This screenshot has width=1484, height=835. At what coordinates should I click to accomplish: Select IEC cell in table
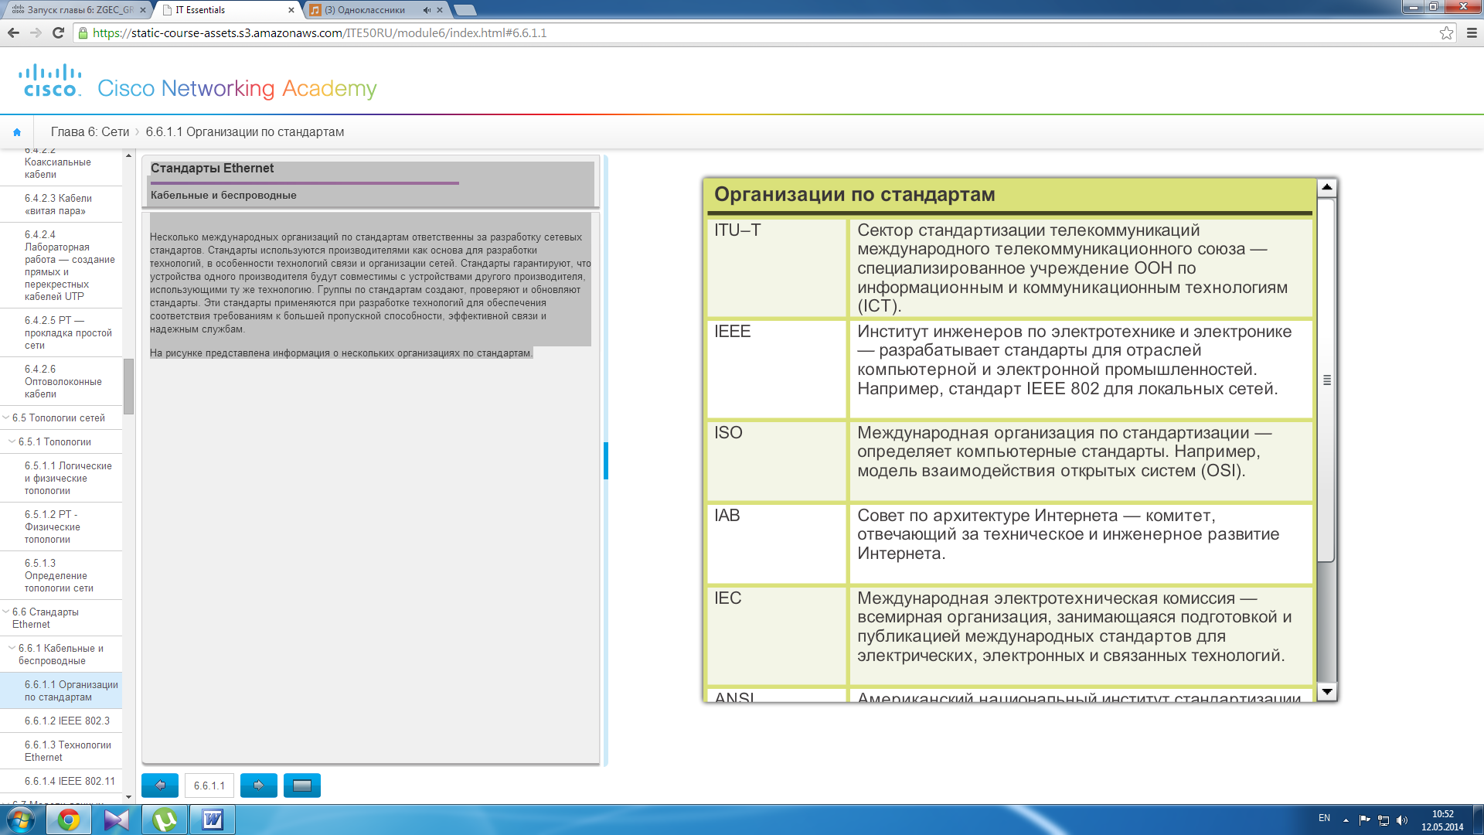click(x=777, y=636)
